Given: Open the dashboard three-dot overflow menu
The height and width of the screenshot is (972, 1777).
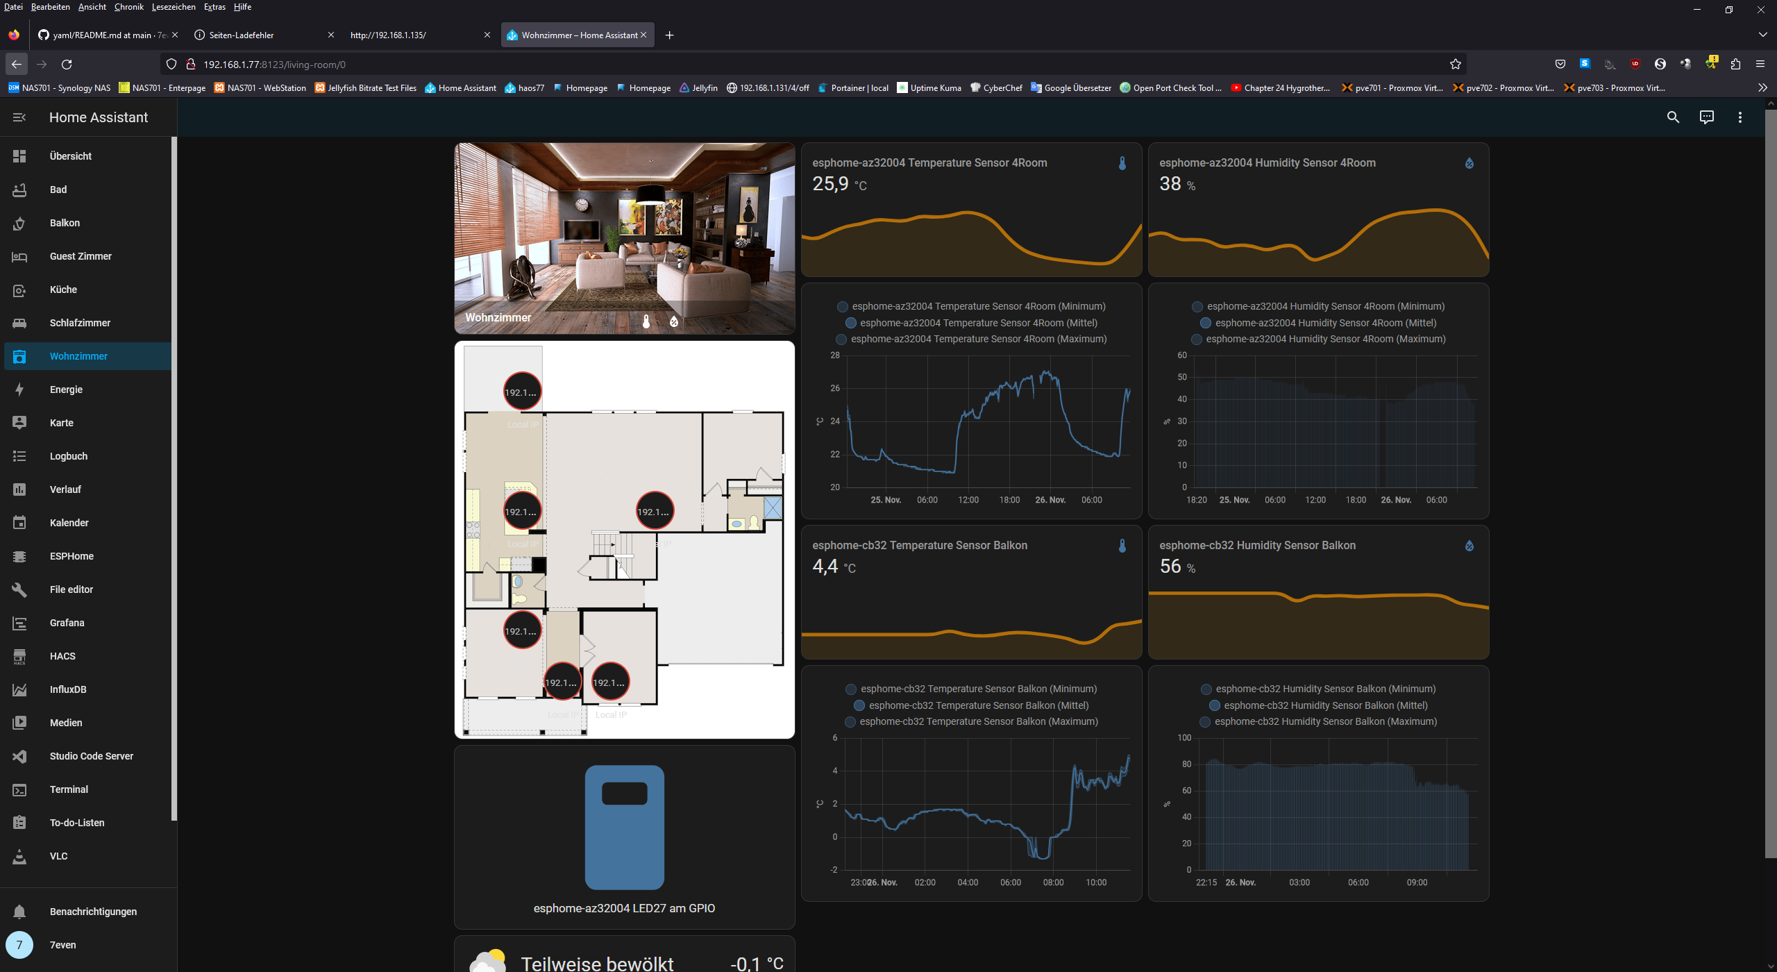Looking at the screenshot, I should (1740, 117).
